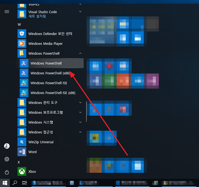Click the Xbox app icon

tap(22, 171)
